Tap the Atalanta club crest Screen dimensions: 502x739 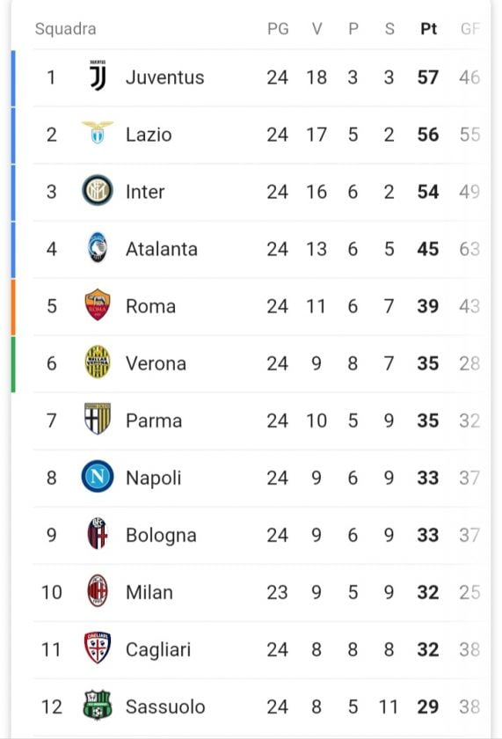pos(98,247)
